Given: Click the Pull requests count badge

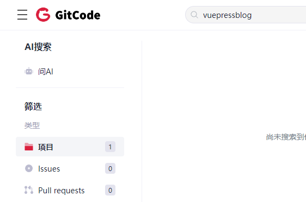Looking at the screenshot, I should (x=111, y=190).
